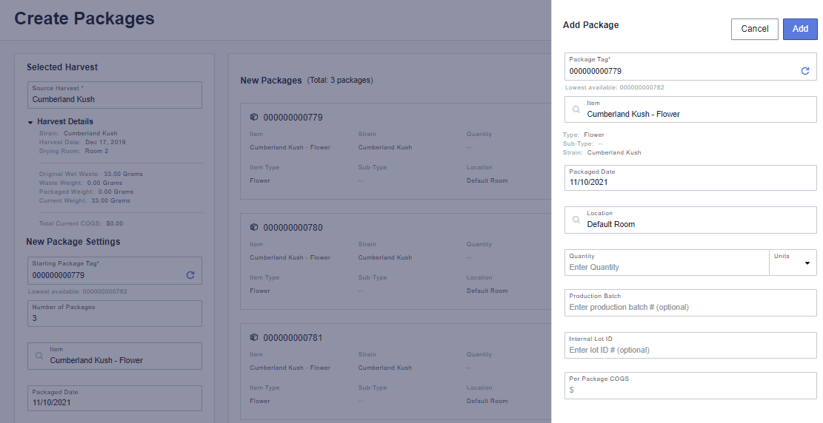The image size is (823, 423).
Task: Collapse the Harvest Details section
Action: pyautogui.click(x=30, y=122)
